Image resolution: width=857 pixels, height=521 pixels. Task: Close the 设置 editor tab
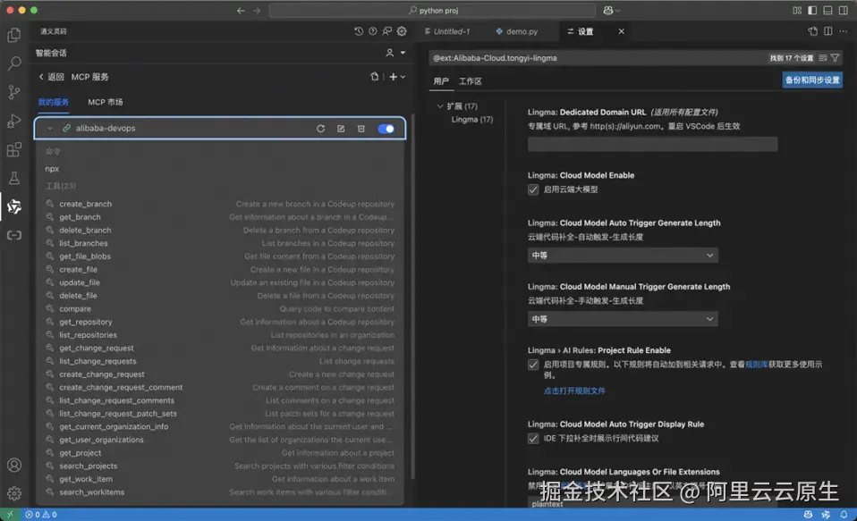coord(622,31)
